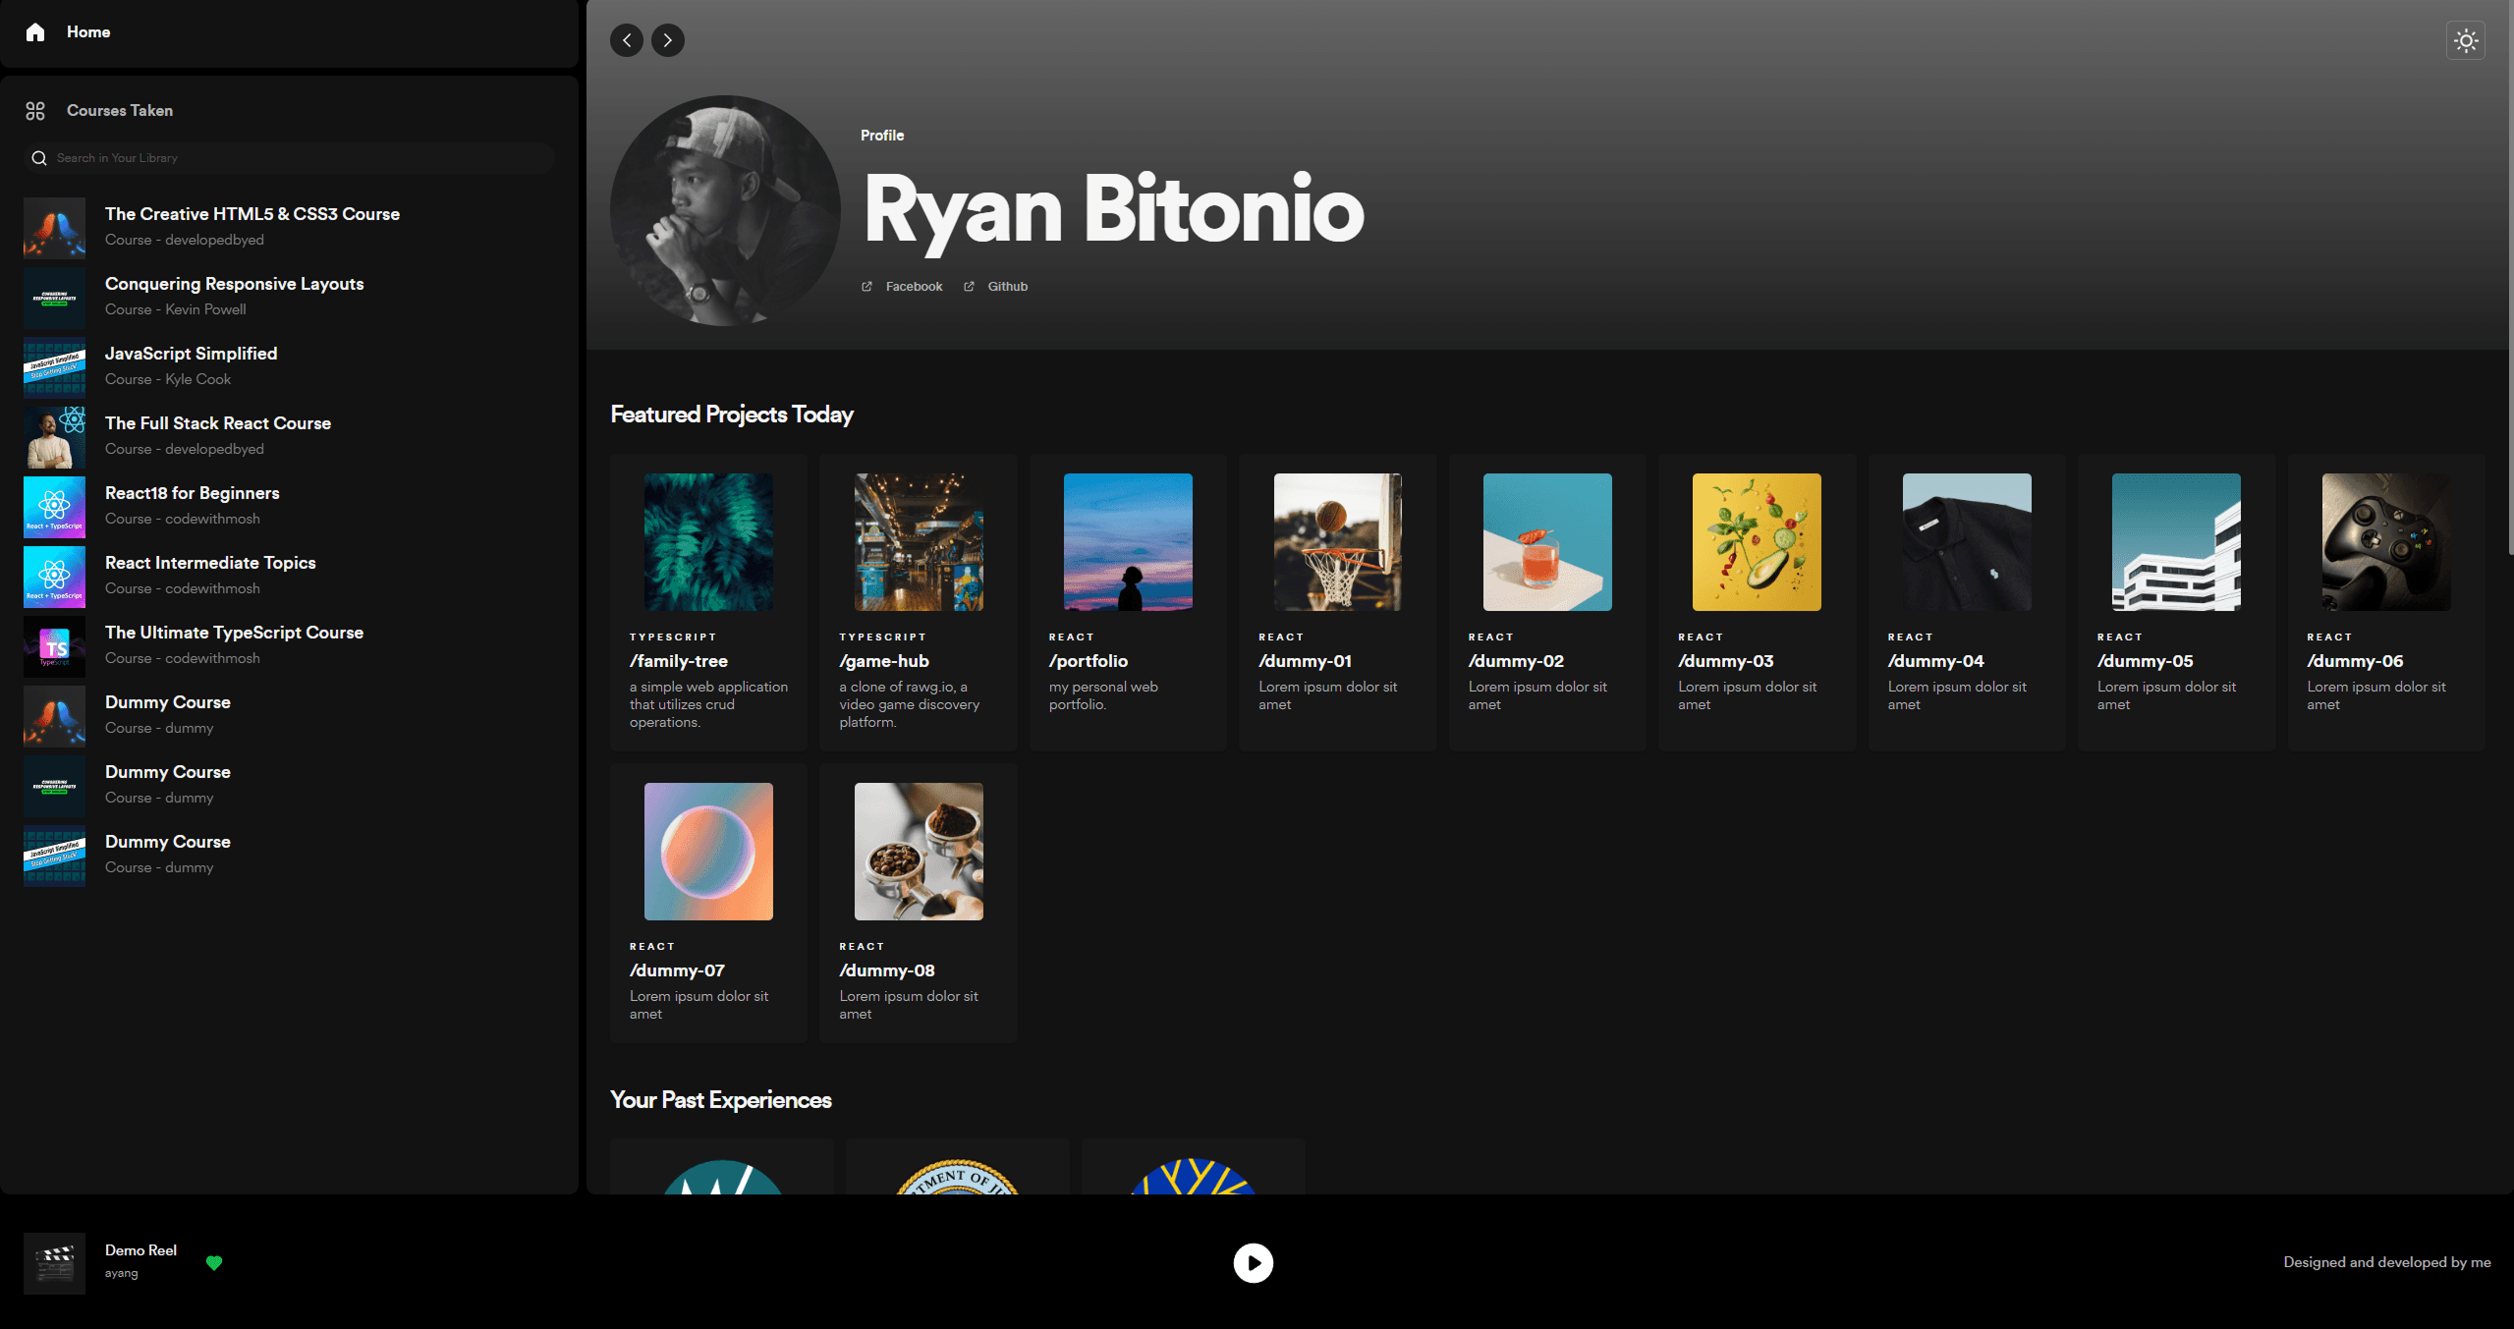Click the Courses Taken grid icon
This screenshot has width=2514, height=1329.
[35, 110]
